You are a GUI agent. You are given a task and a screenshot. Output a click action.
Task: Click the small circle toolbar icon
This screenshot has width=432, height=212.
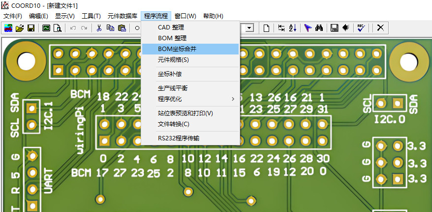click(x=137, y=28)
